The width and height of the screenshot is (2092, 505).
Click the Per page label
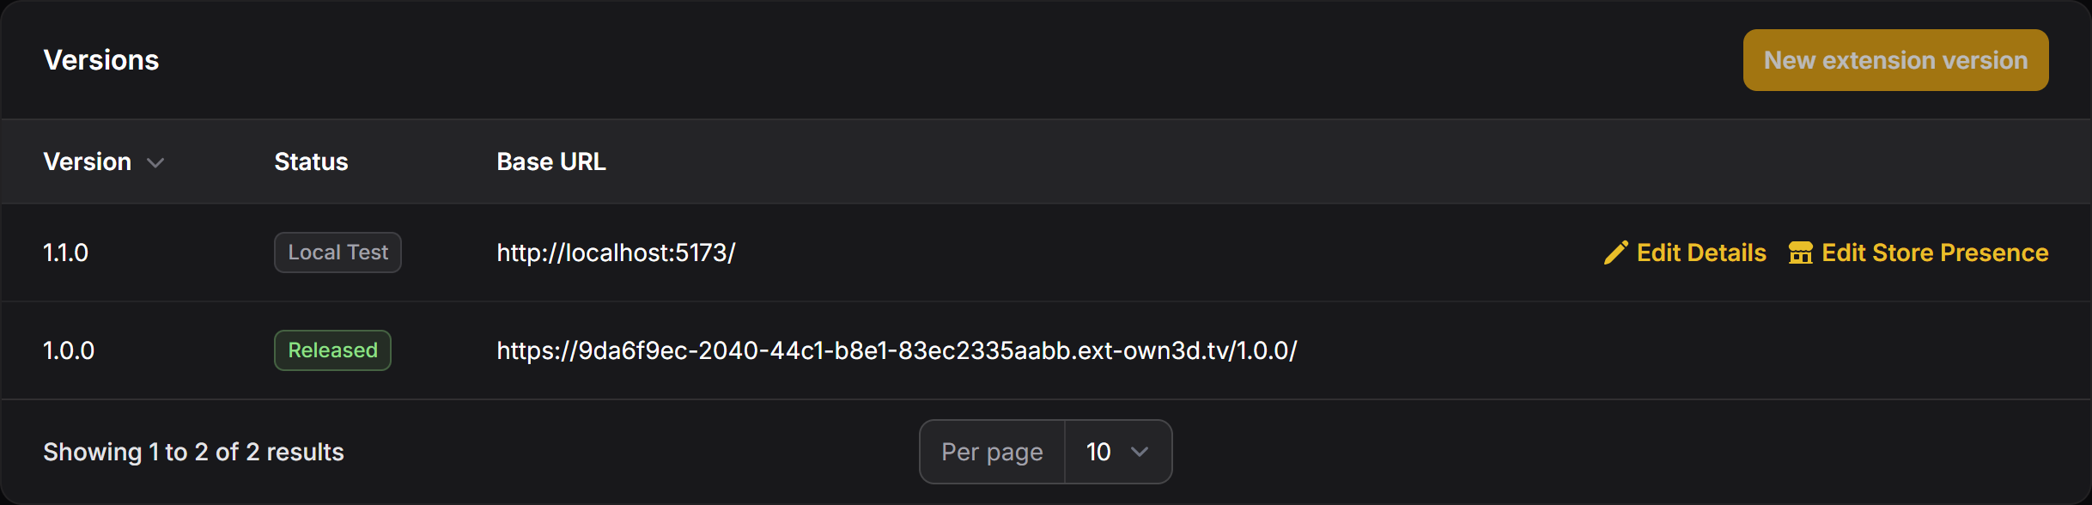point(992,452)
